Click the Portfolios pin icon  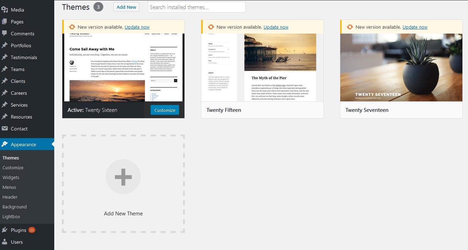pyautogui.click(x=5, y=45)
